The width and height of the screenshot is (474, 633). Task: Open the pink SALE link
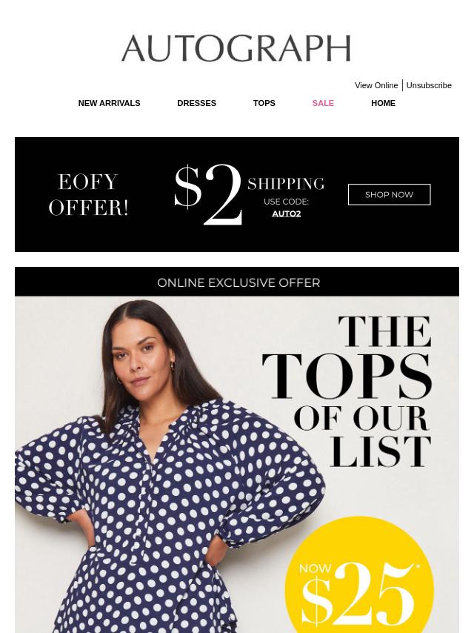point(323,103)
